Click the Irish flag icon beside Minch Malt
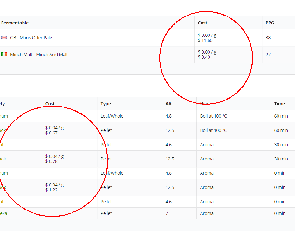This screenshot has height=246, width=295. [4, 54]
